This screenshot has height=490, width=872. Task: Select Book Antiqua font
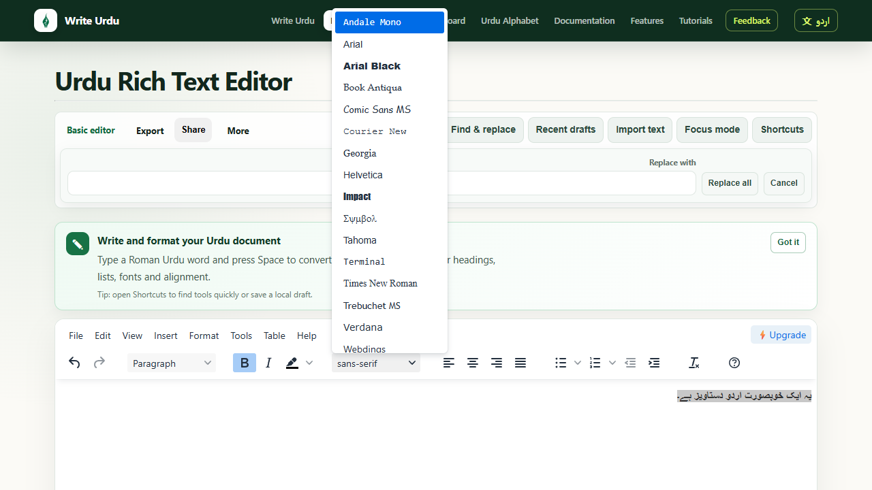click(x=390, y=88)
